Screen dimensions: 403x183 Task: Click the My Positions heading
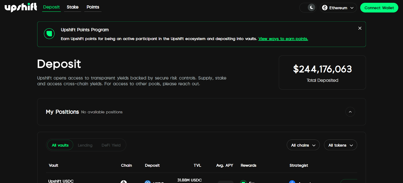tap(62, 112)
